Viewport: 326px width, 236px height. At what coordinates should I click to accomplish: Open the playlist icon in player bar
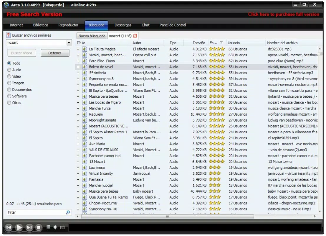tap(48, 227)
